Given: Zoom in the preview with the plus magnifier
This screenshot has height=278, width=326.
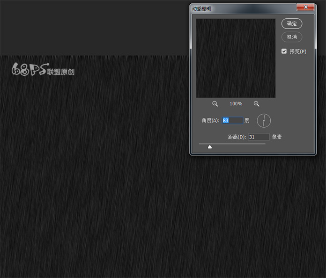Looking at the screenshot, I should 256,104.
